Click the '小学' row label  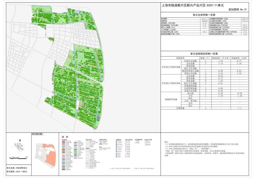coord(190,96)
